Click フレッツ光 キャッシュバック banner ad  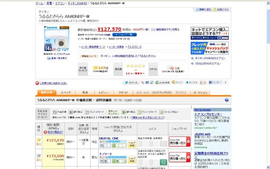[x=210, y=48]
